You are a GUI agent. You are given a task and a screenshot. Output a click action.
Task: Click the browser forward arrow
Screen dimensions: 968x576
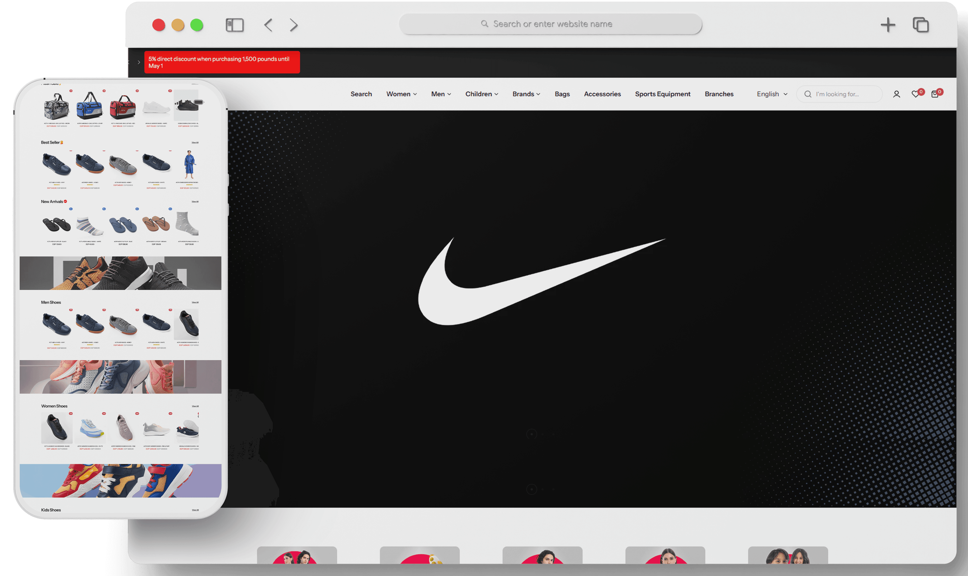pos(294,25)
